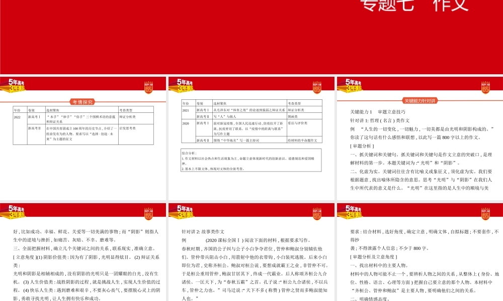Click the red shield badge on the 关键能力针对讲 slide
The image size is (503, 301).
coord(484,86)
